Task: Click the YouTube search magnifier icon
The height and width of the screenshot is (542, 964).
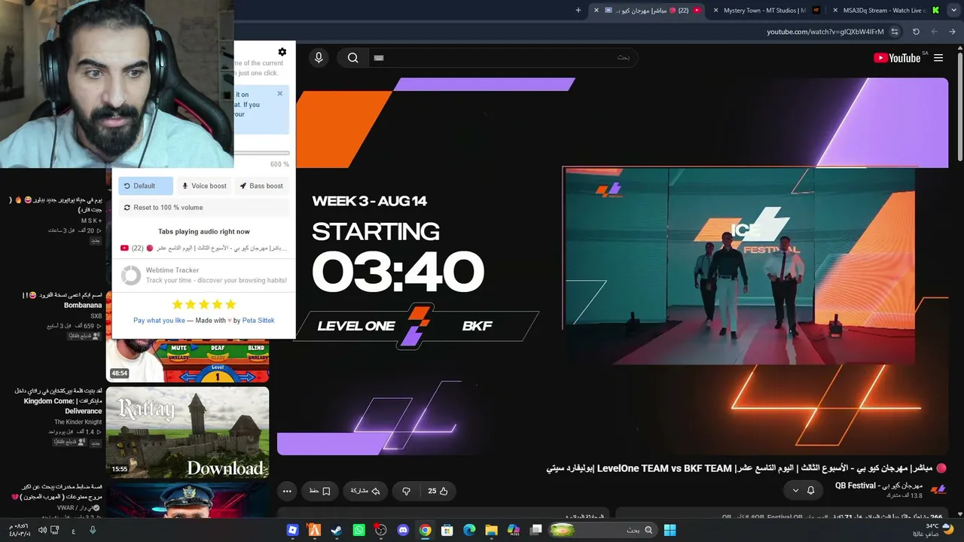Action: tap(352, 58)
